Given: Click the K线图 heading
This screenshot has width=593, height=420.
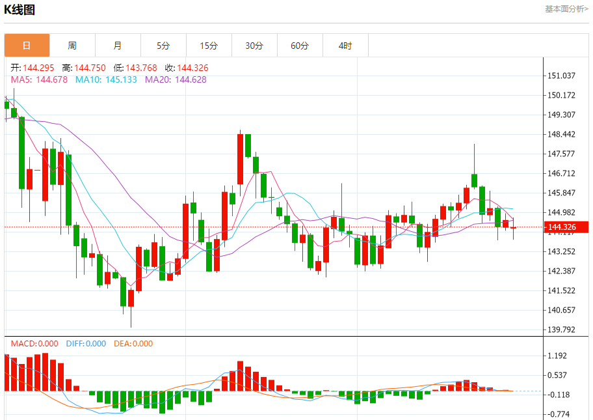Looking at the screenshot, I should pos(20,10).
